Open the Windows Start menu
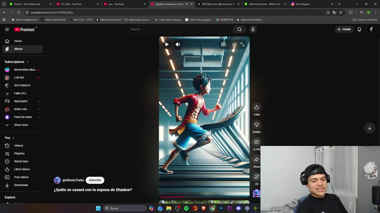 pos(98,208)
